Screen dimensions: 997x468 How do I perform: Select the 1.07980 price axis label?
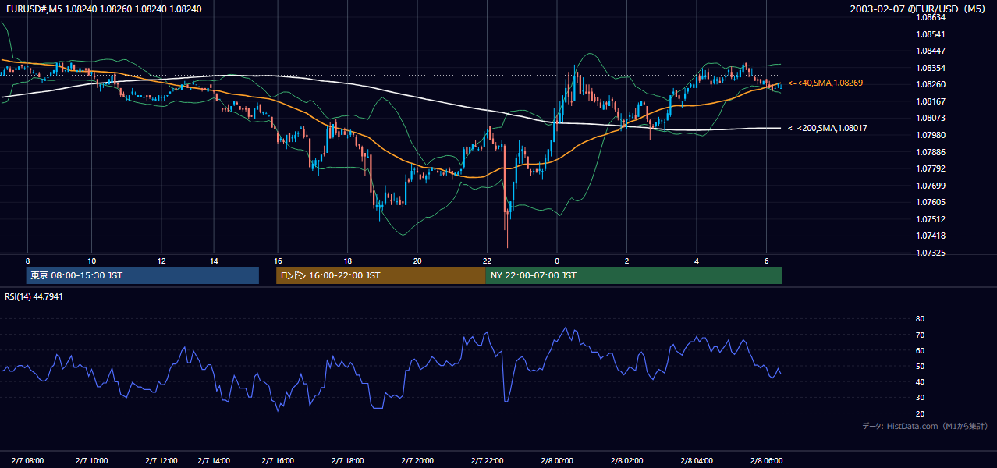pos(931,135)
